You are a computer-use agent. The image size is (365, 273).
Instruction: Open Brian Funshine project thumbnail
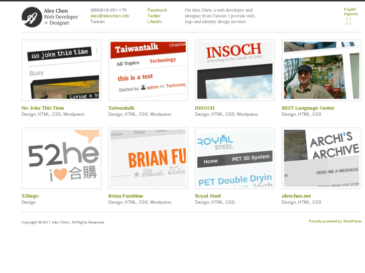(x=148, y=158)
